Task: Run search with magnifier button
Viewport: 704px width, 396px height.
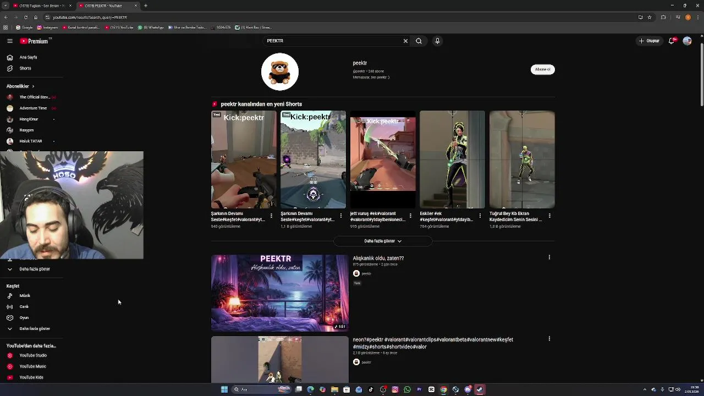Action: [419, 41]
